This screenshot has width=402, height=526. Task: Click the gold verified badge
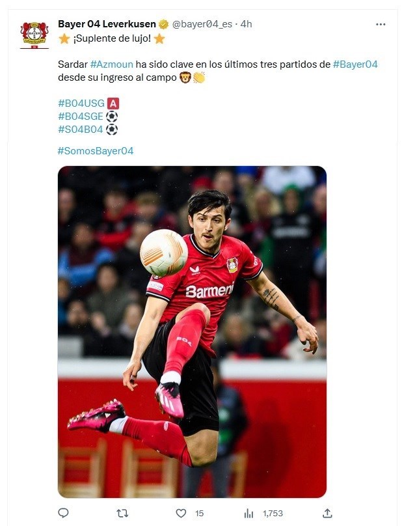pos(164,24)
